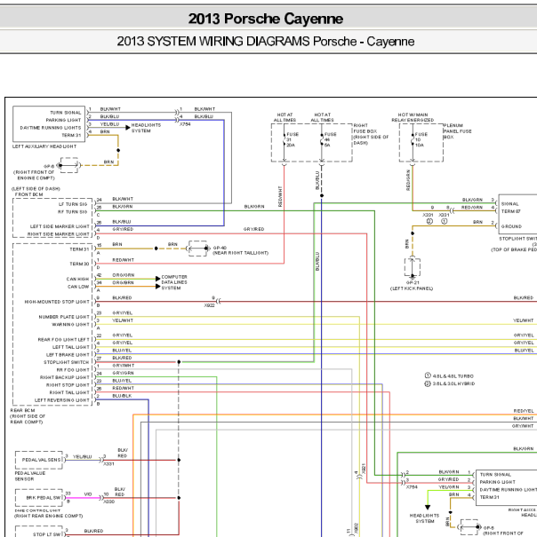Viewport: 537px width, 537px height.
Task: Click the "BLU/BLK" wire color label
Action: pos(122,396)
